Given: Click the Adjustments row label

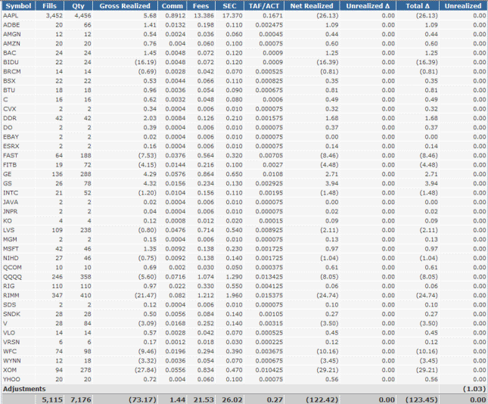Looking at the screenshot, I should pyautogui.click(x=24, y=389).
